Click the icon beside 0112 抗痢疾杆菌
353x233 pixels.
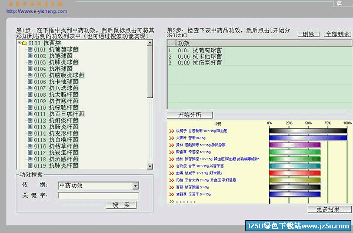click(31, 120)
